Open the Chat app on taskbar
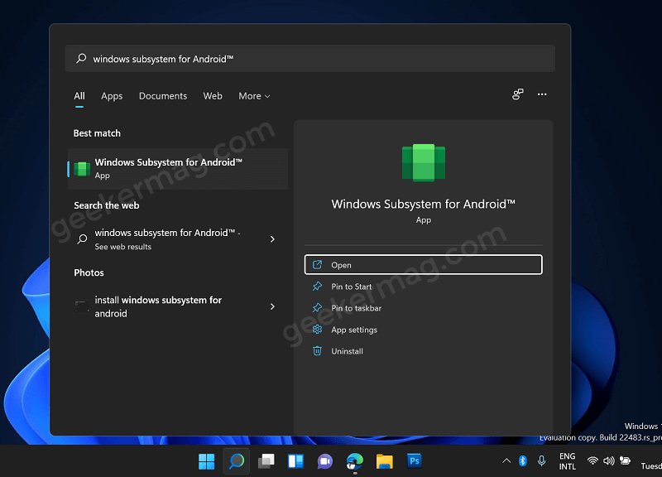 tap(325, 461)
